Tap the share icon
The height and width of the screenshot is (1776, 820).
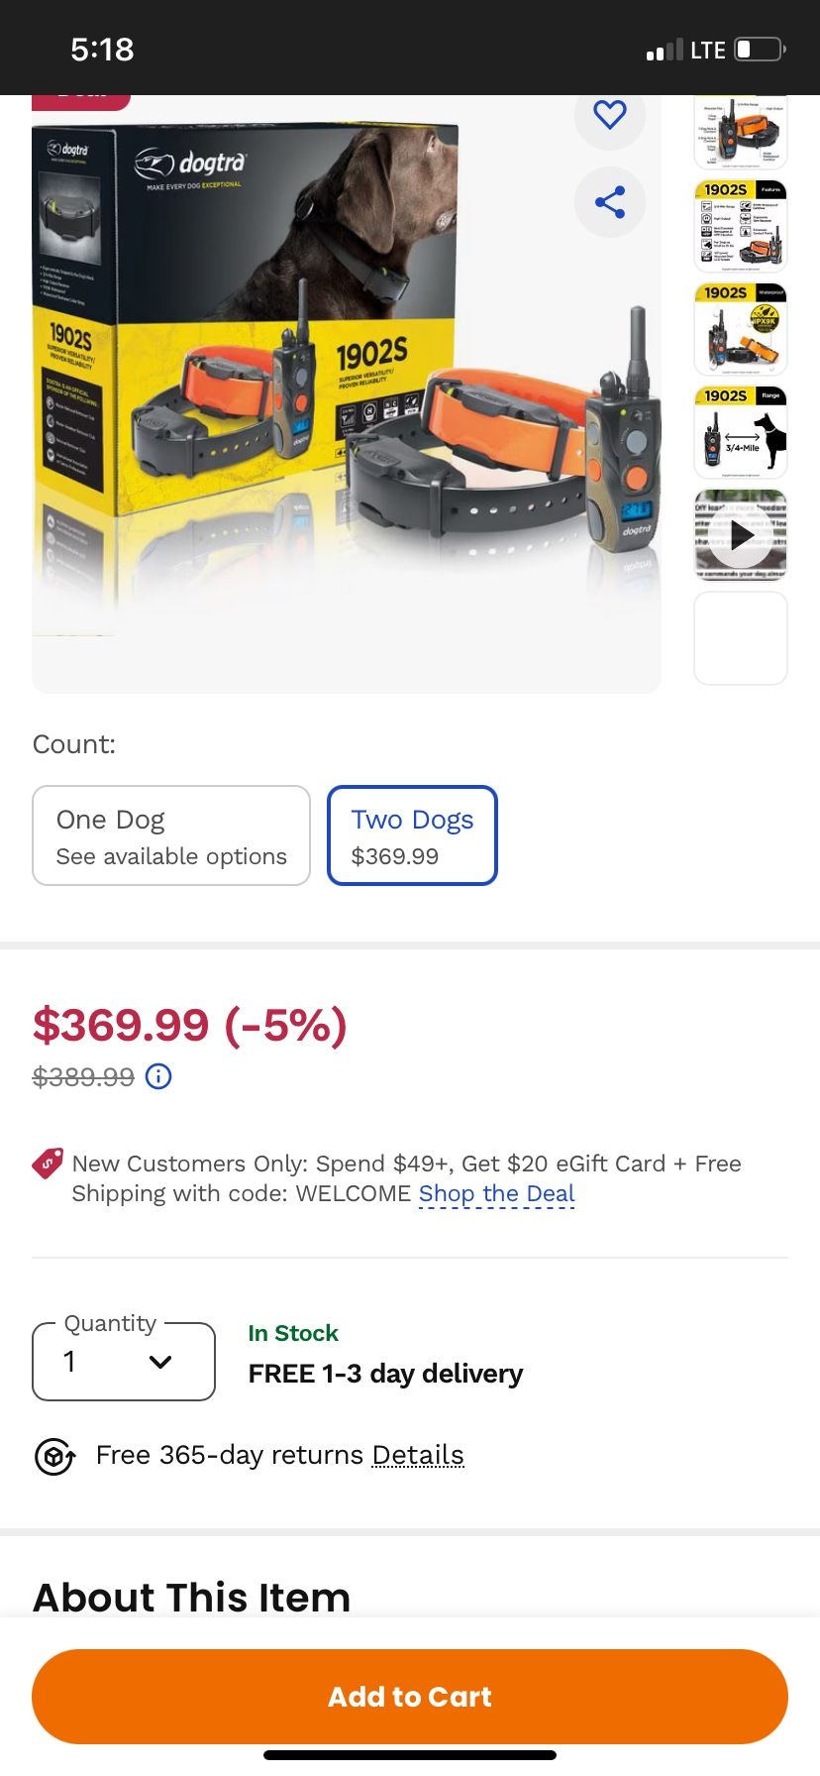(x=610, y=202)
